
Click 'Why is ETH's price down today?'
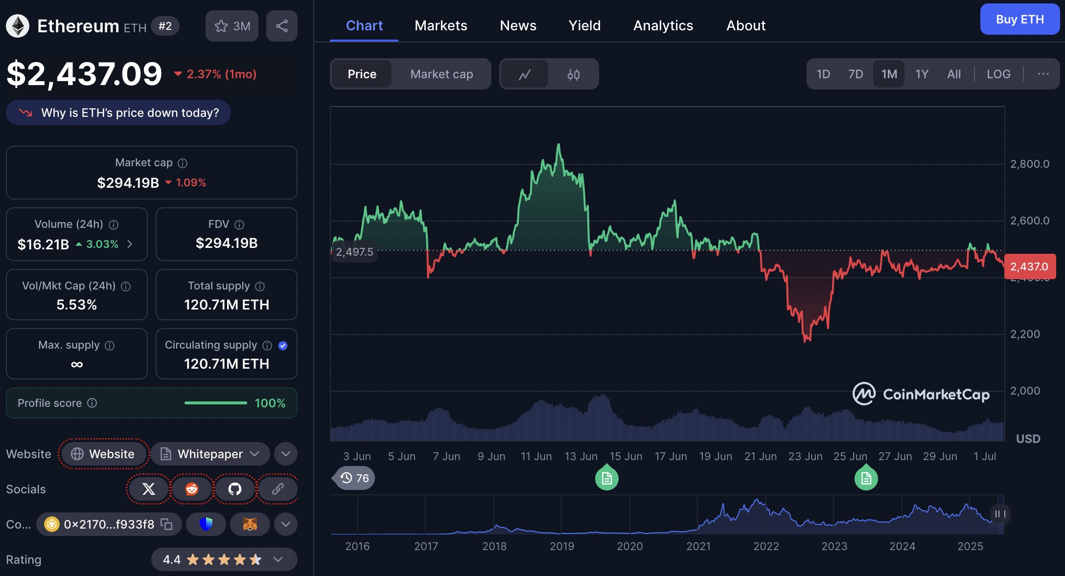118,112
